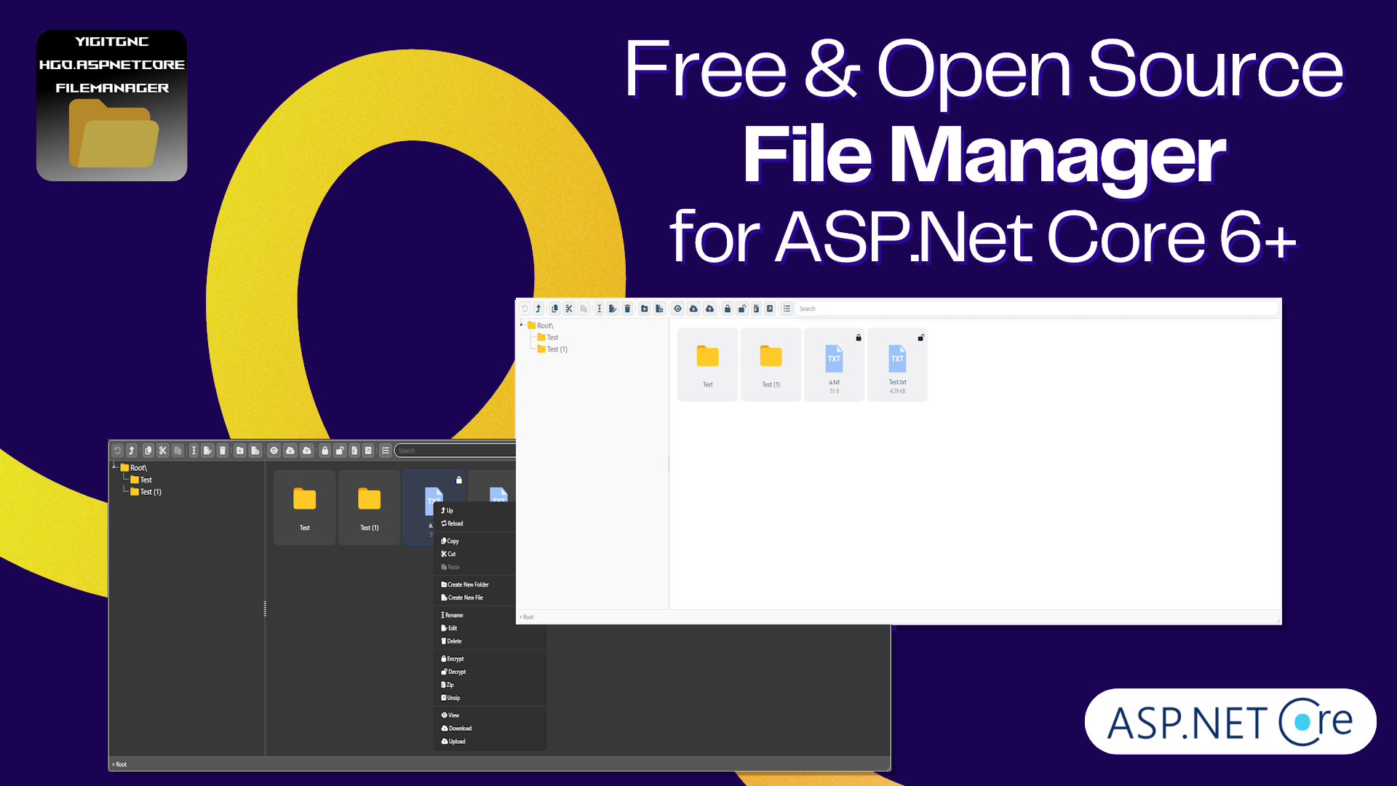Choose Copy from the context menu
The width and height of the screenshot is (1397, 786).
pos(450,541)
